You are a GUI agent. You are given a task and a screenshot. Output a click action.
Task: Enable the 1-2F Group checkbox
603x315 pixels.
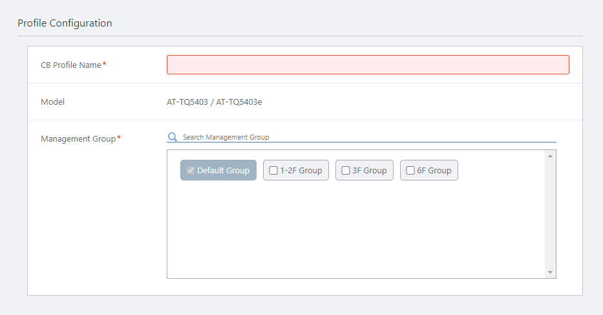273,171
